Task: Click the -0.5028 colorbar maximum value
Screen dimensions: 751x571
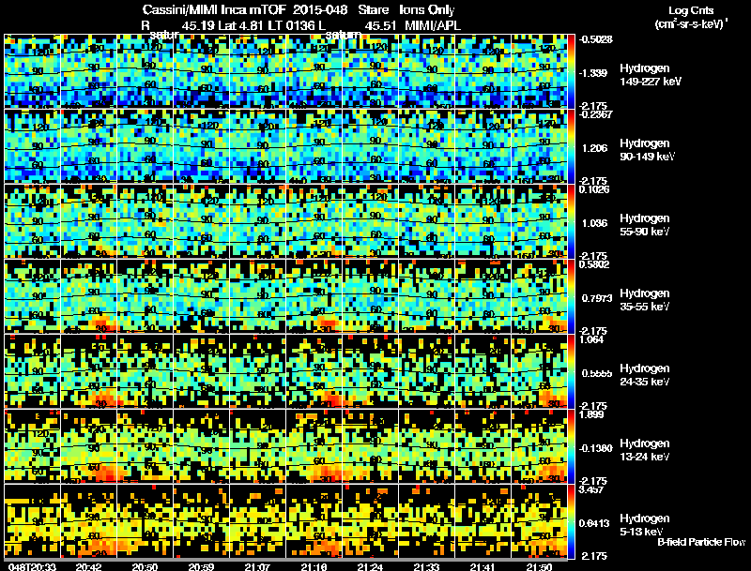Action: (x=596, y=39)
